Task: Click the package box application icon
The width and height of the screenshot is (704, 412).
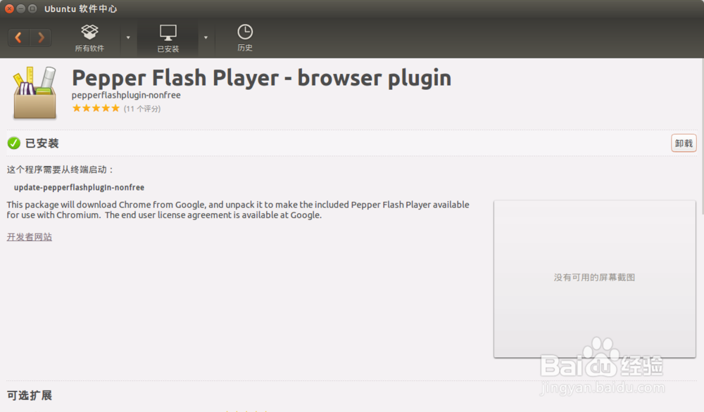Action: coord(34,92)
